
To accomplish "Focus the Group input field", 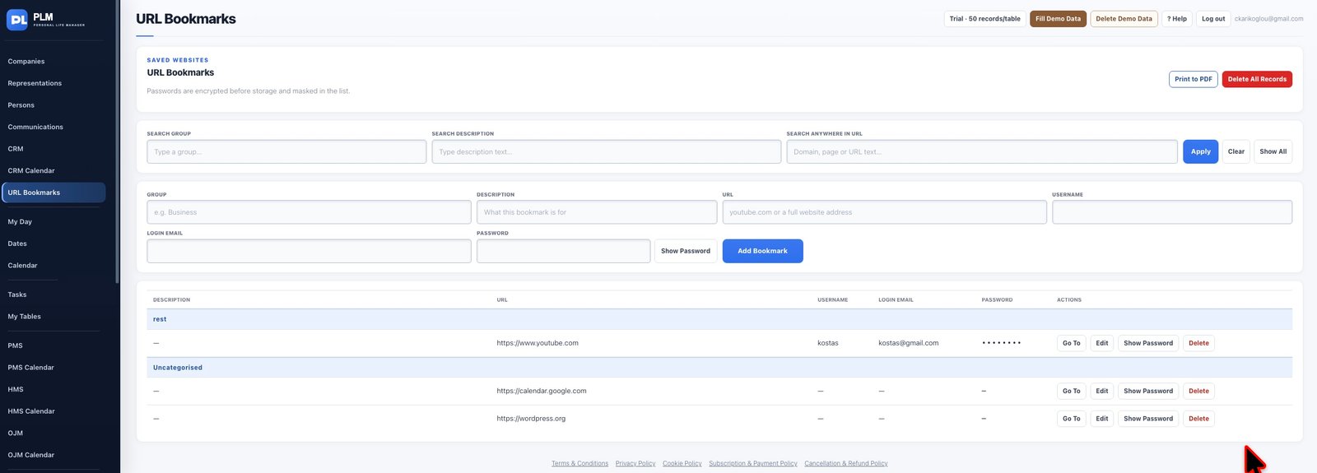I will pyautogui.click(x=309, y=212).
